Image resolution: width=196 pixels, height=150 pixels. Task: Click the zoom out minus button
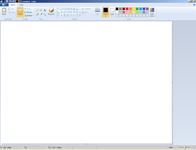(175, 148)
